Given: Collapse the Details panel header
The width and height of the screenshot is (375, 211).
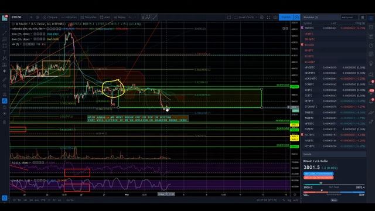Looking at the screenshot, I should coord(334,154).
